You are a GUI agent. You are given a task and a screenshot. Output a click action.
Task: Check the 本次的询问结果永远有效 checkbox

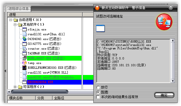click(x=98, y=97)
